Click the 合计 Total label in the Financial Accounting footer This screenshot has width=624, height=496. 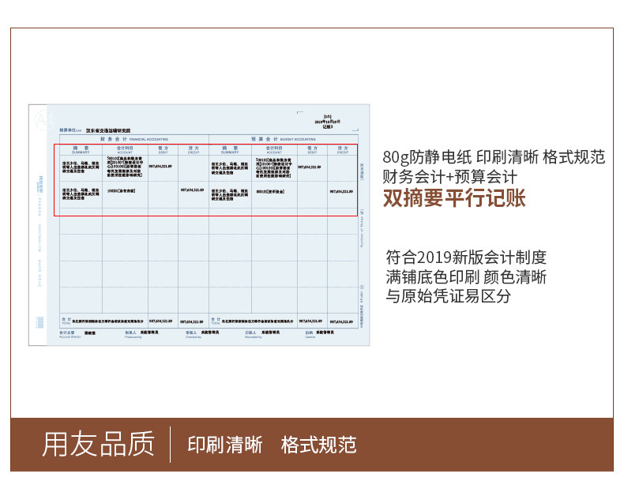click(66, 321)
